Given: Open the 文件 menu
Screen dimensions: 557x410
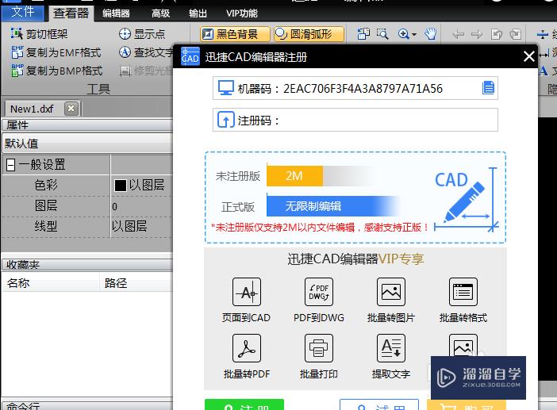Looking at the screenshot, I should [x=22, y=13].
